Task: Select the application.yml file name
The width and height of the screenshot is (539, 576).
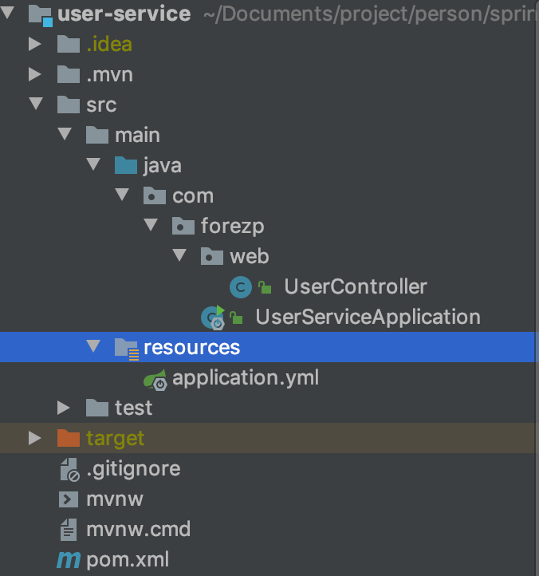Action: pyautogui.click(x=245, y=378)
